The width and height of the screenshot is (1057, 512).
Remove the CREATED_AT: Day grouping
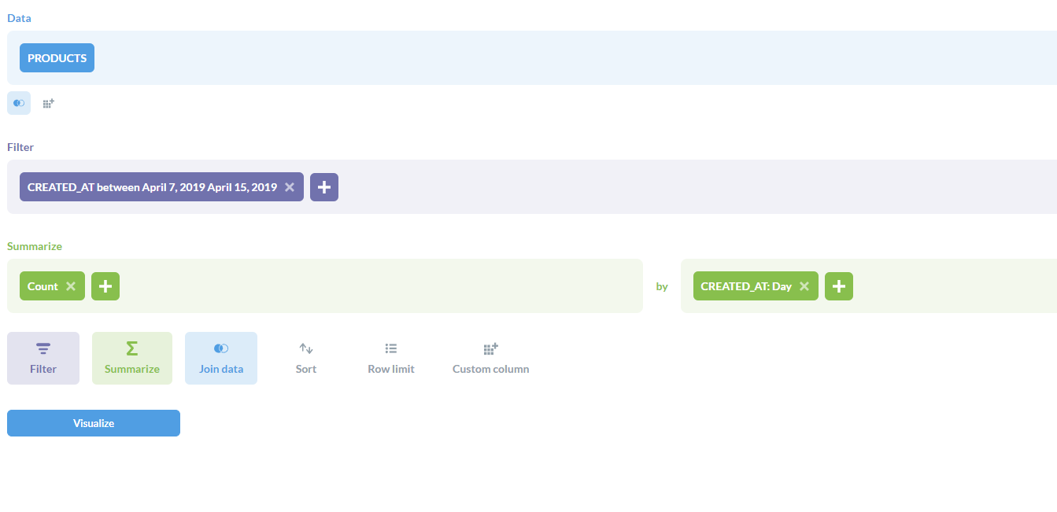(804, 285)
